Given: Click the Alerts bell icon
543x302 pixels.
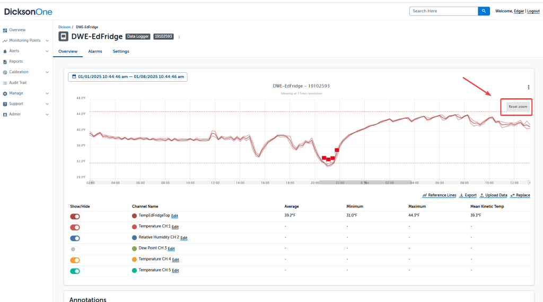Looking at the screenshot, I should coord(5,51).
